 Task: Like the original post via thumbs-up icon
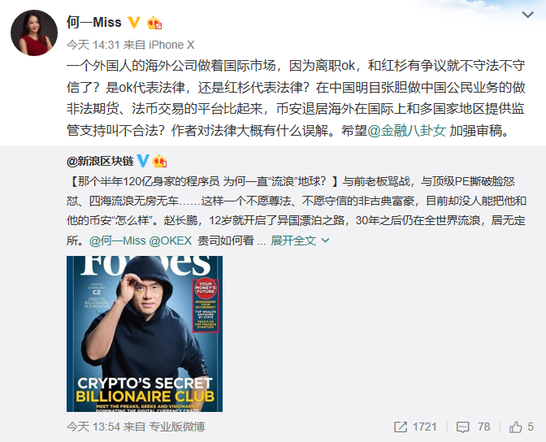pyautogui.click(x=516, y=427)
